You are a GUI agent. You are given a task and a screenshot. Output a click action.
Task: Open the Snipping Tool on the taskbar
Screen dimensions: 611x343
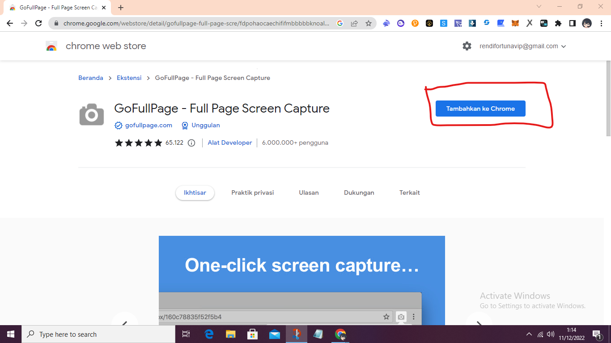(297, 334)
